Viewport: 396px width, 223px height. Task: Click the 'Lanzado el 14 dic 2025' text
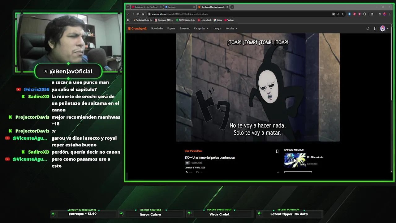pyautogui.click(x=195, y=168)
